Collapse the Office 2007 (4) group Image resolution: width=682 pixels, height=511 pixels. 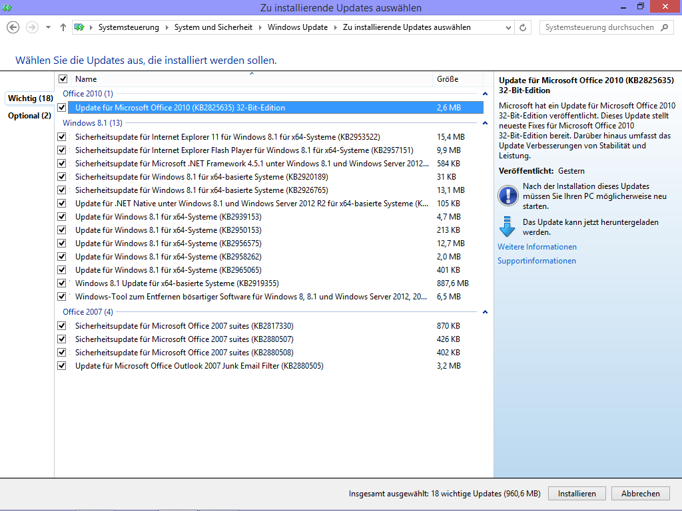click(485, 312)
